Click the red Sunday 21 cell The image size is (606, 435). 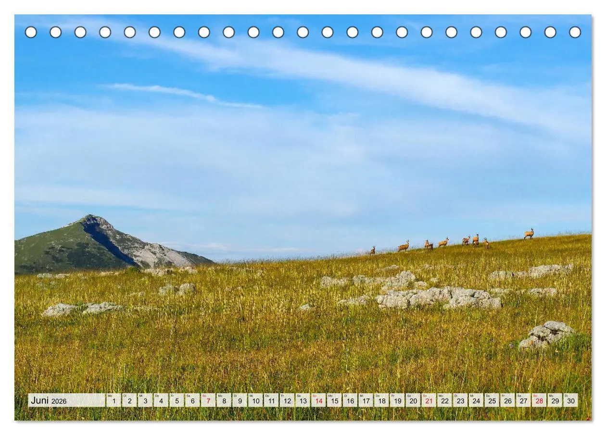[429, 400]
